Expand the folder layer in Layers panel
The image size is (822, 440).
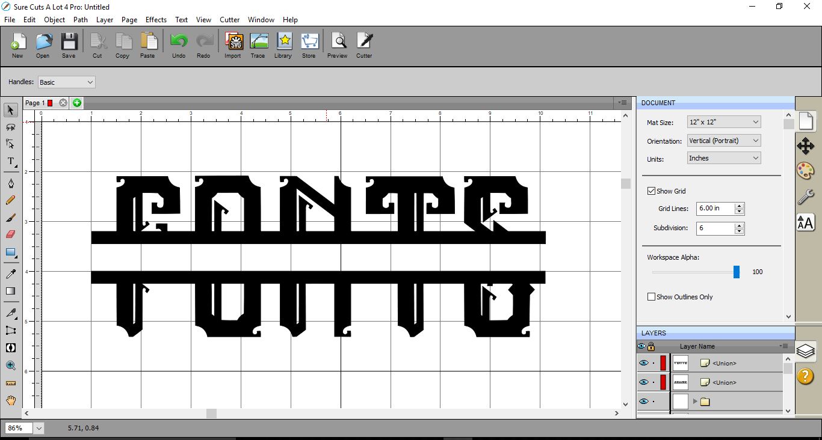click(x=695, y=401)
